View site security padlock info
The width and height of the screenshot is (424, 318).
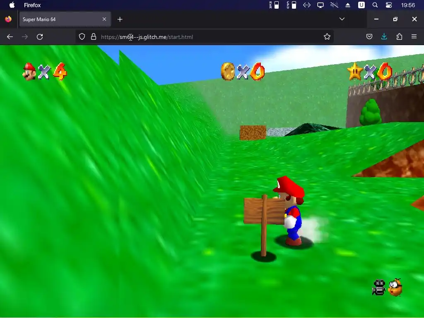point(94,36)
